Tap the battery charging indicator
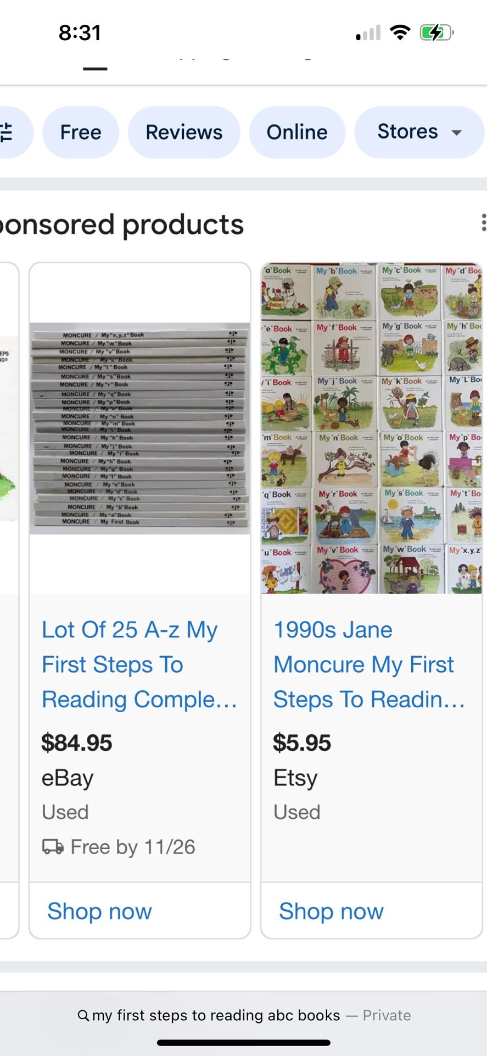The image size is (487, 1056). click(x=434, y=32)
